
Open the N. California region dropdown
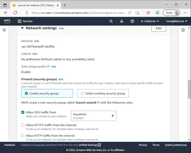pyautogui.click(x=150, y=21)
